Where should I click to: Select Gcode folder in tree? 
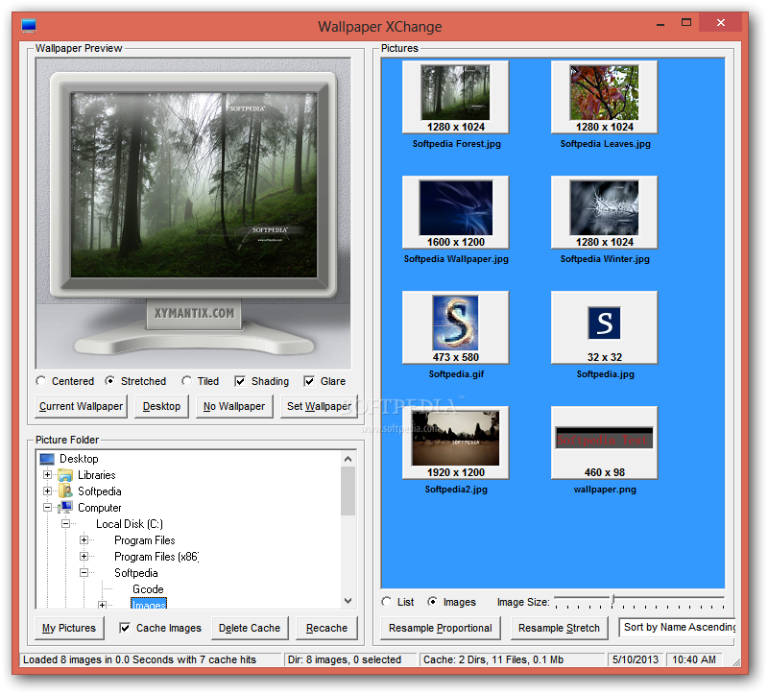pyautogui.click(x=148, y=589)
